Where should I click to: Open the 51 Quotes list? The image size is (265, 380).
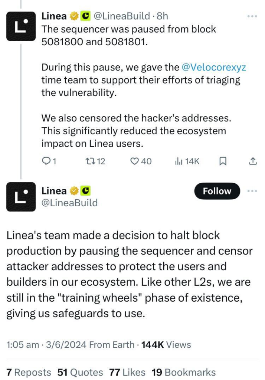click(80, 373)
